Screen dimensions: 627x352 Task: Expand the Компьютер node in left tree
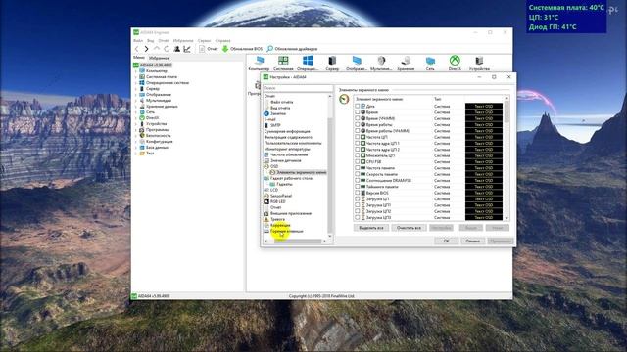pos(136,71)
